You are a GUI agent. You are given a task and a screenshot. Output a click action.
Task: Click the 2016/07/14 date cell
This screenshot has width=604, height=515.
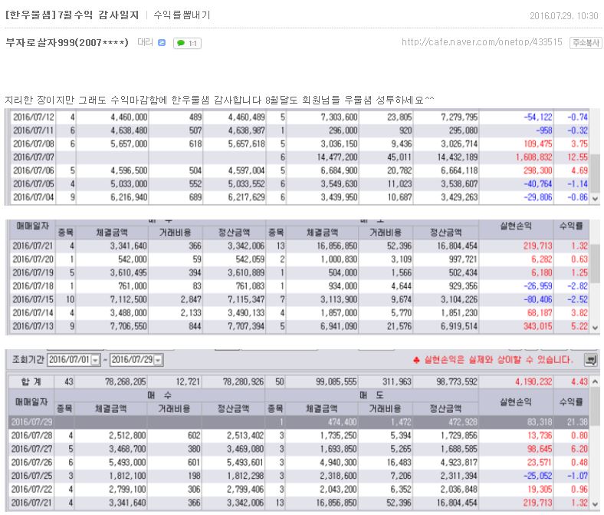33,313
